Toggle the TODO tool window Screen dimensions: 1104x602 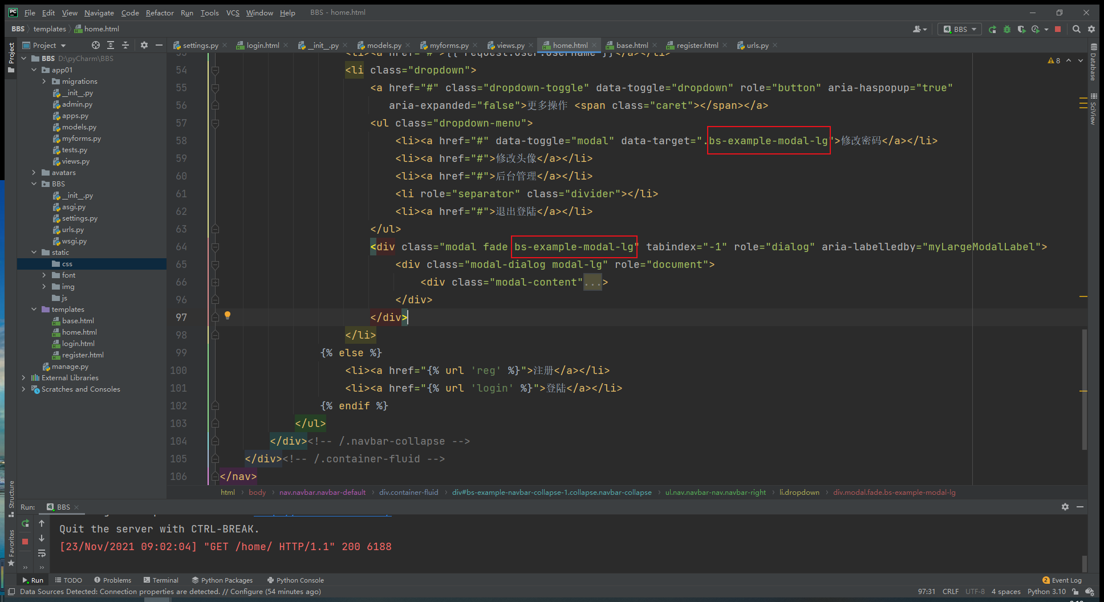tap(68, 580)
